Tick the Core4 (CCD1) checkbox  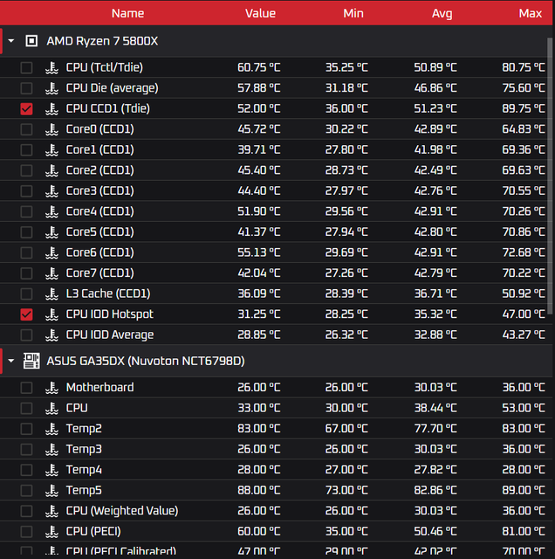[26, 211]
